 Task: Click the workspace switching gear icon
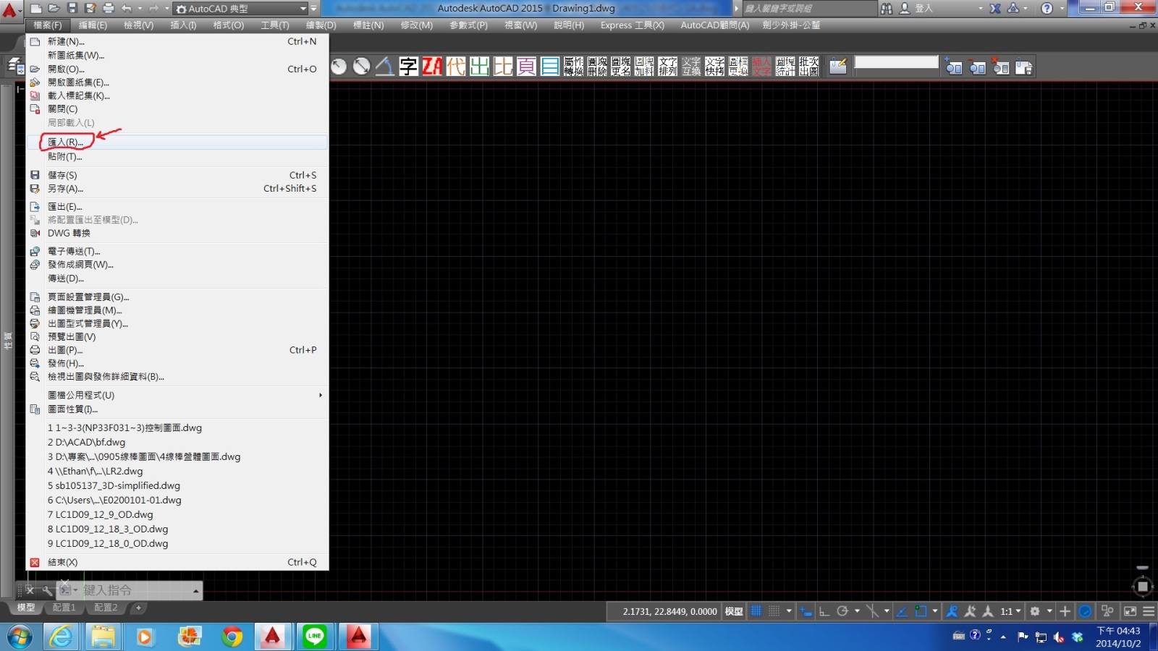coord(1035,611)
